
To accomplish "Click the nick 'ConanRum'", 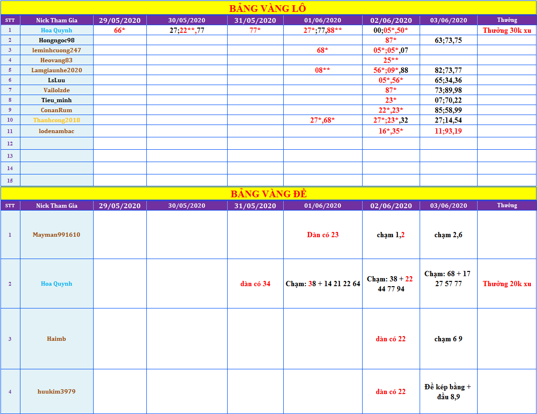I will click(57, 110).
